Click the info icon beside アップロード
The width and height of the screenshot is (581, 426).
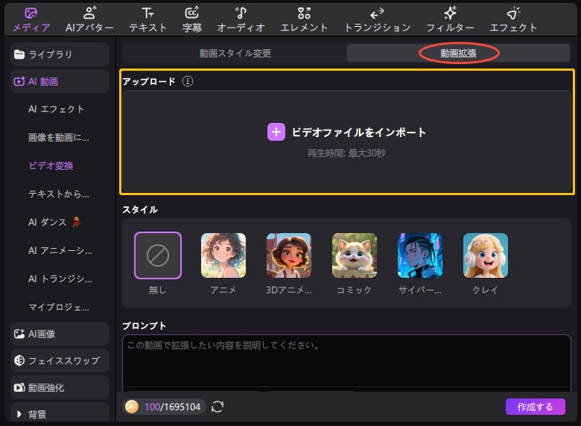[188, 81]
